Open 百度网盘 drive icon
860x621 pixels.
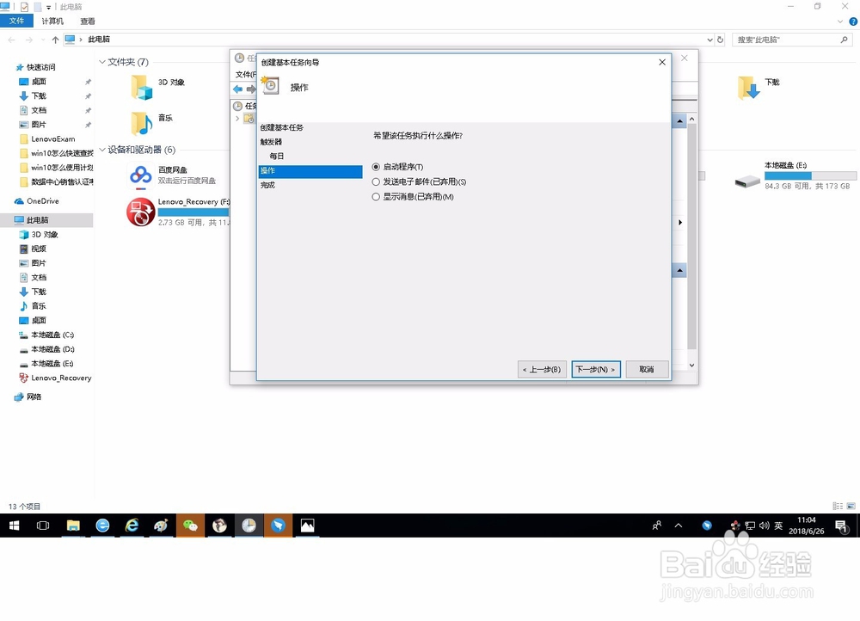(141, 175)
